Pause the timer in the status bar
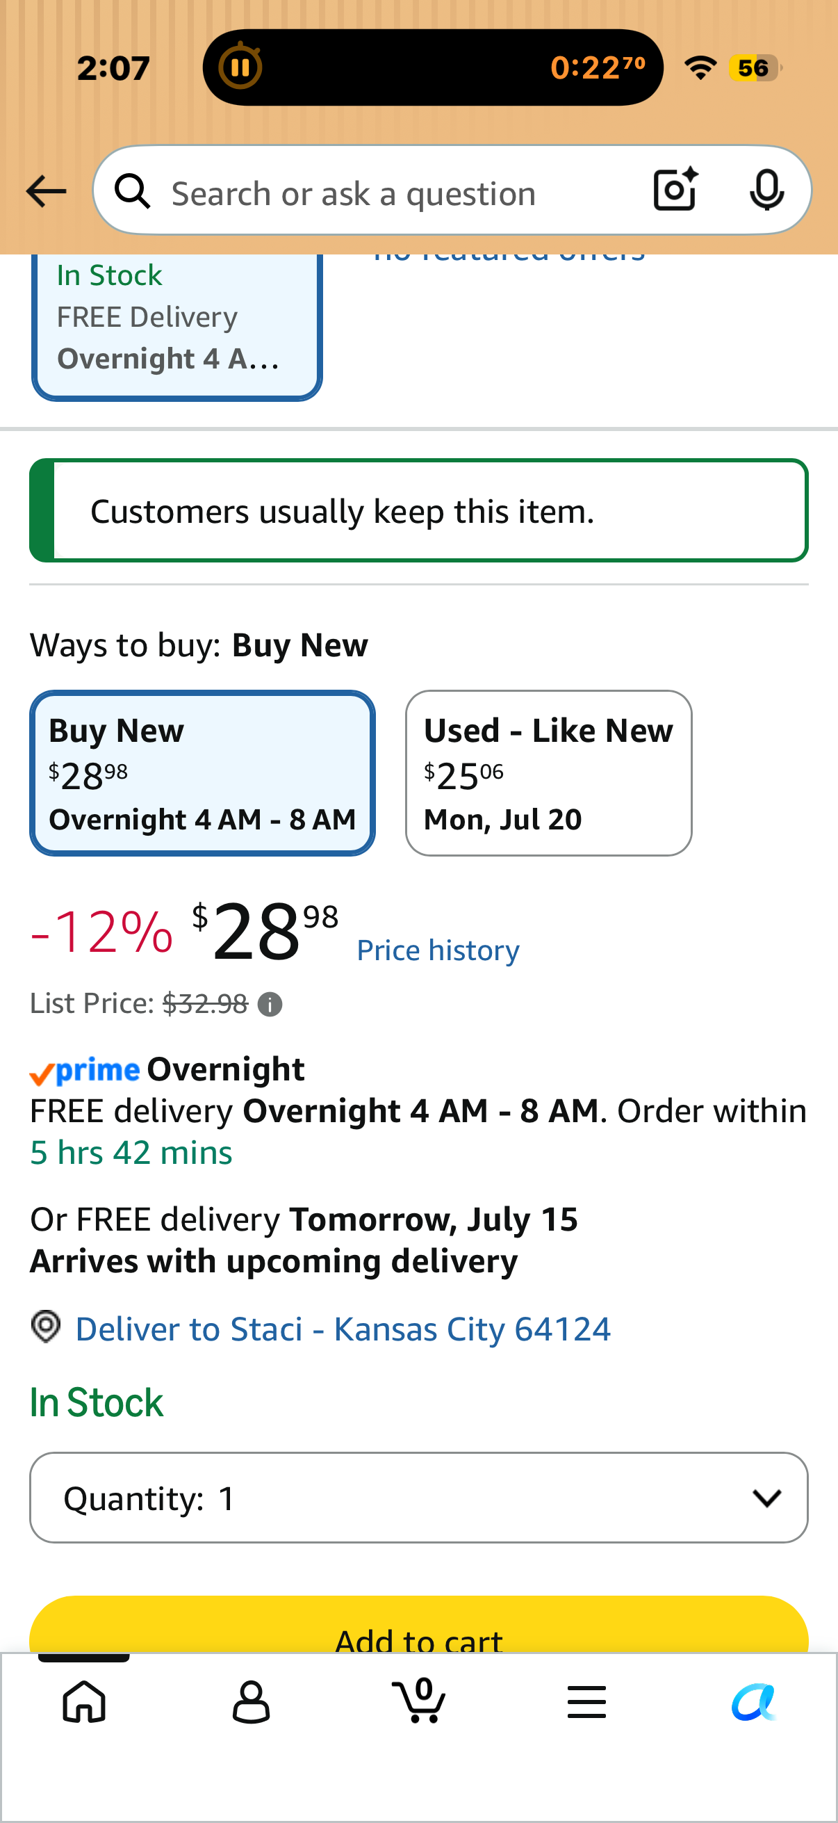The width and height of the screenshot is (838, 1823). tap(240, 67)
